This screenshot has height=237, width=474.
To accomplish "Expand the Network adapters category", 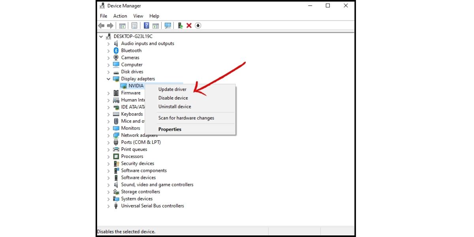I will coord(109,135).
